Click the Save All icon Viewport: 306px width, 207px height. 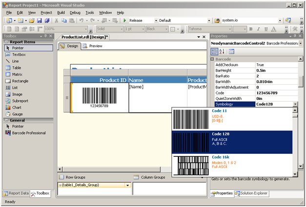47,20
